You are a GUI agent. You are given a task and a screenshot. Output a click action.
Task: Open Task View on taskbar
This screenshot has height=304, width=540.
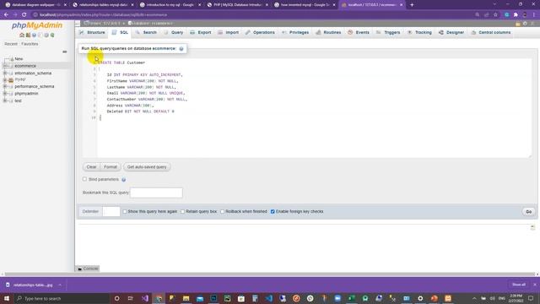pos(131,298)
